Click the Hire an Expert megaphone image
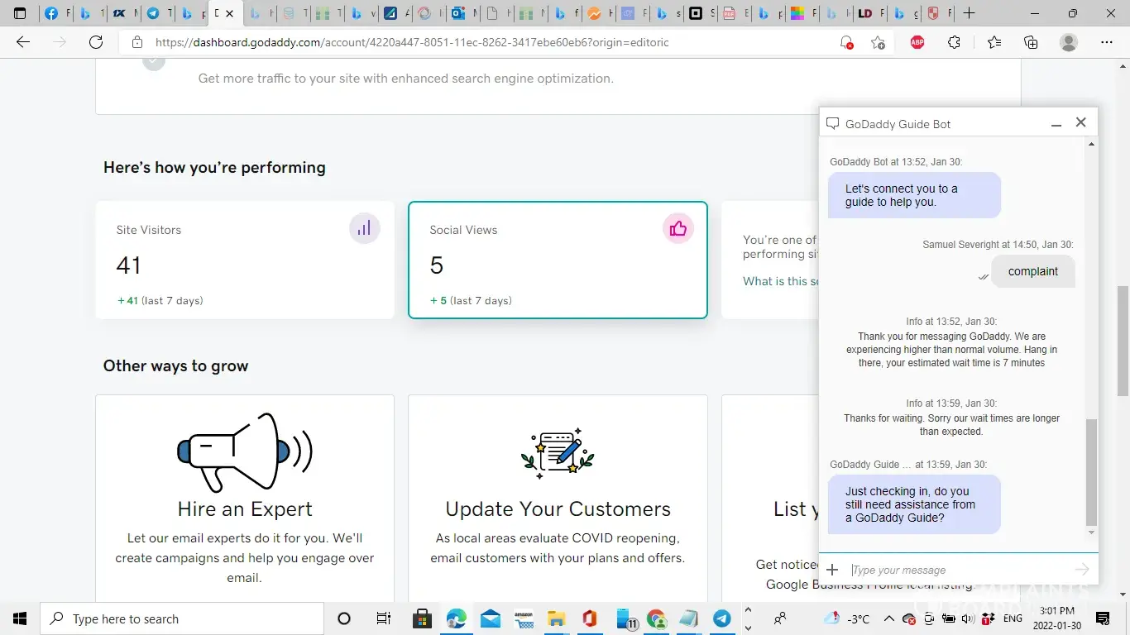The height and width of the screenshot is (635, 1130). [x=245, y=451]
